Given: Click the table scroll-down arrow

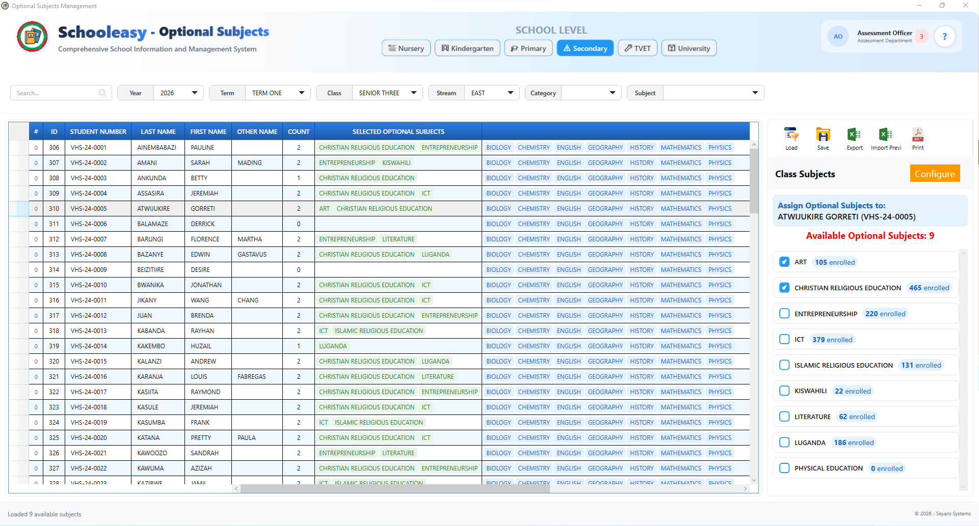Looking at the screenshot, I should [754, 480].
